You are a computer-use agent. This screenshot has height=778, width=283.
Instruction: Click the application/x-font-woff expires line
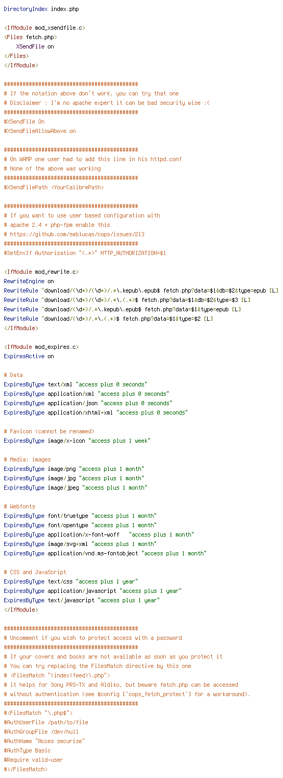(x=99, y=534)
